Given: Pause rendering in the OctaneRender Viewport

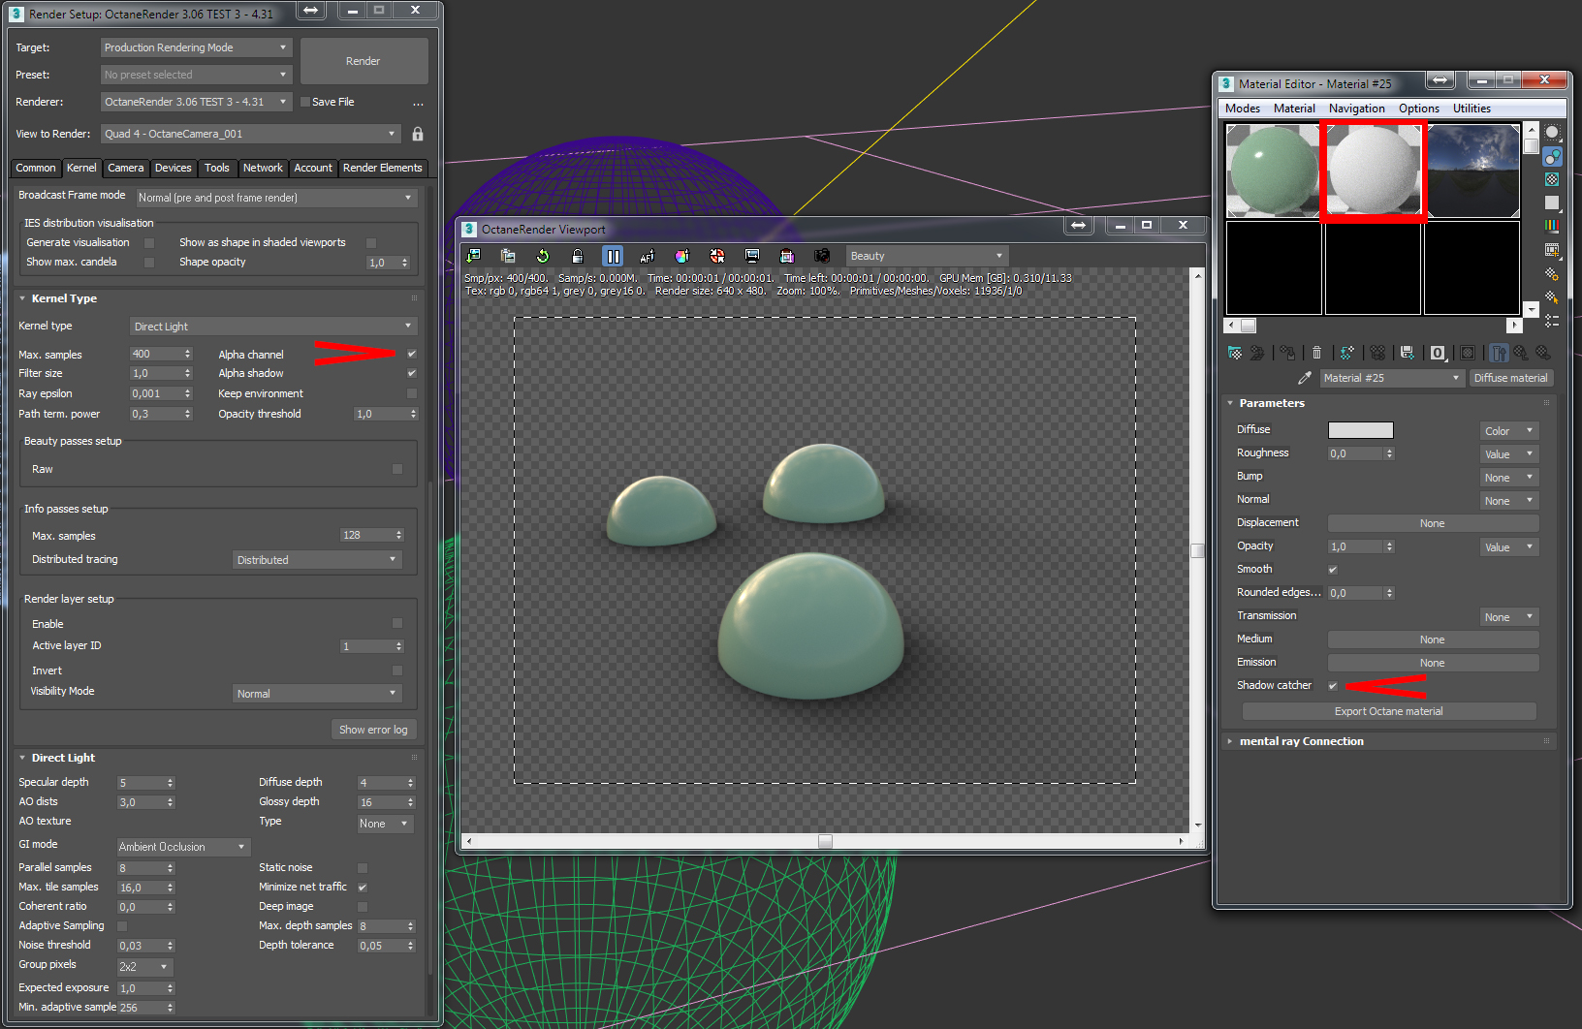Looking at the screenshot, I should point(613,256).
